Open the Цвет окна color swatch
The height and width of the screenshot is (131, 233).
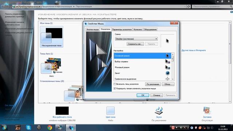[110, 111]
